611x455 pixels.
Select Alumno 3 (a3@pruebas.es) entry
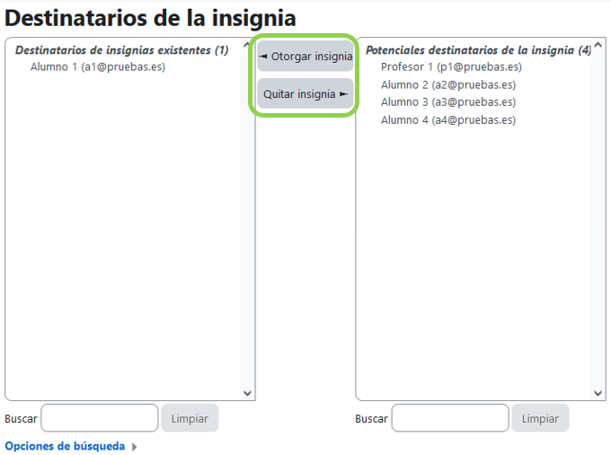pos(447,102)
